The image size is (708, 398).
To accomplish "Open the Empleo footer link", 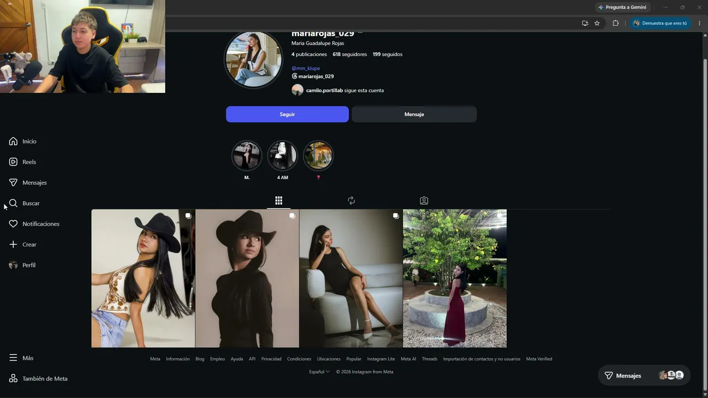I will coord(217,359).
